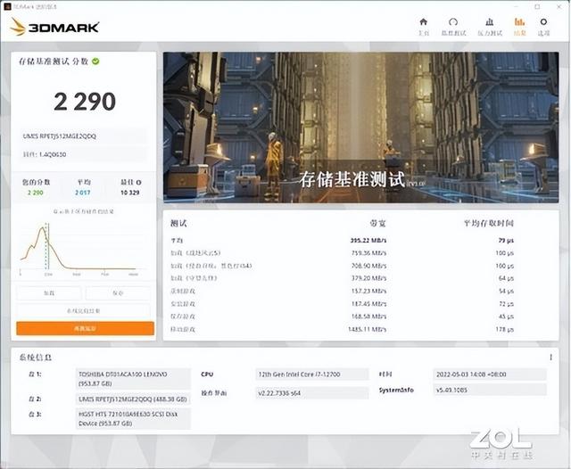The width and height of the screenshot is (571, 469).
Task: Click the 708.90 MB/s bandwidth value
Action: (x=368, y=266)
